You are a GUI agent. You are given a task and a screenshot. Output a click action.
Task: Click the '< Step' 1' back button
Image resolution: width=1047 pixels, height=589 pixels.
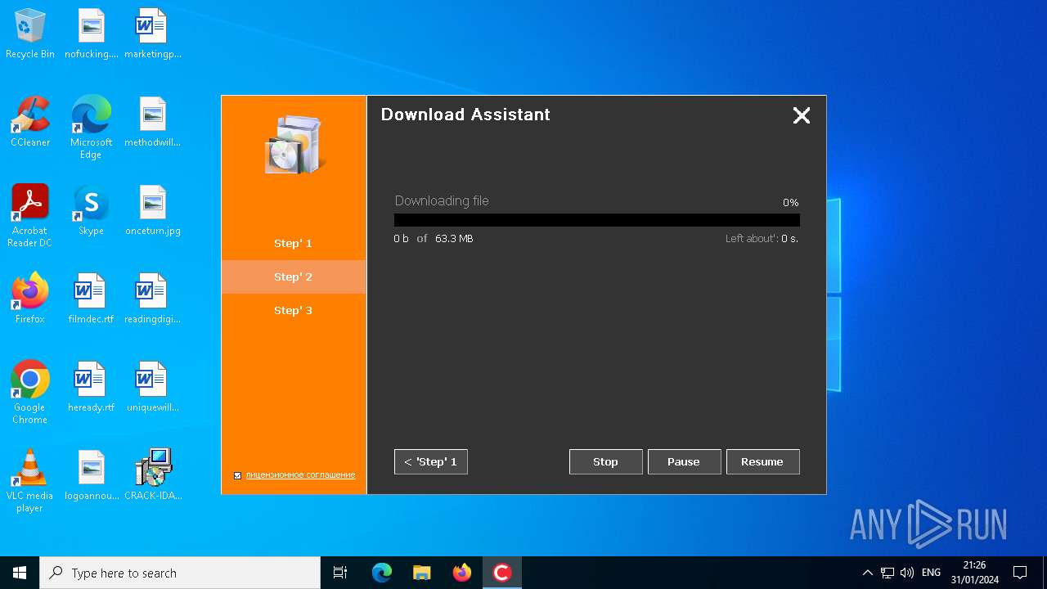click(431, 461)
